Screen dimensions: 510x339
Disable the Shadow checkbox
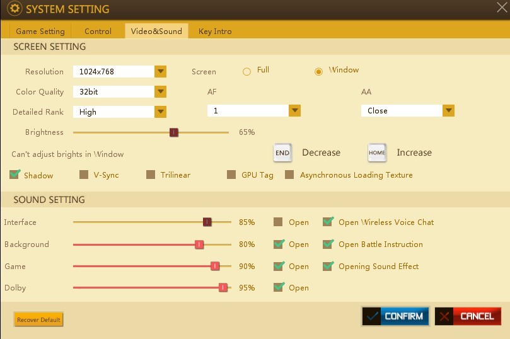click(15, 175)
